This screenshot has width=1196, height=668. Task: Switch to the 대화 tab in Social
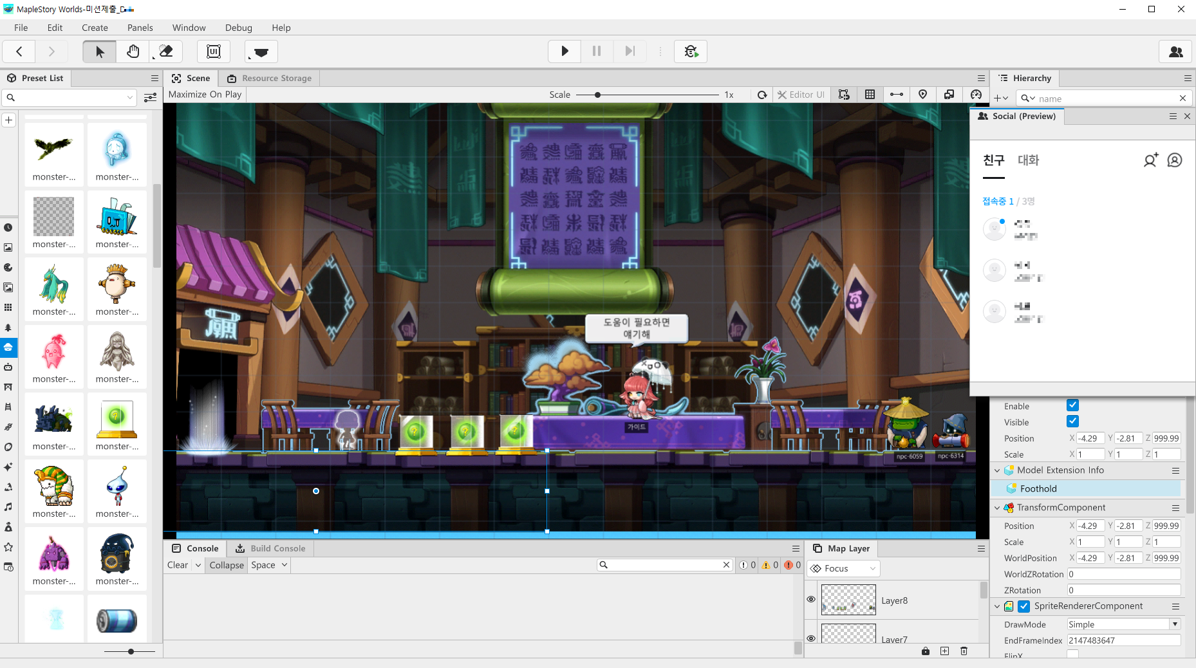(1029, 160)
